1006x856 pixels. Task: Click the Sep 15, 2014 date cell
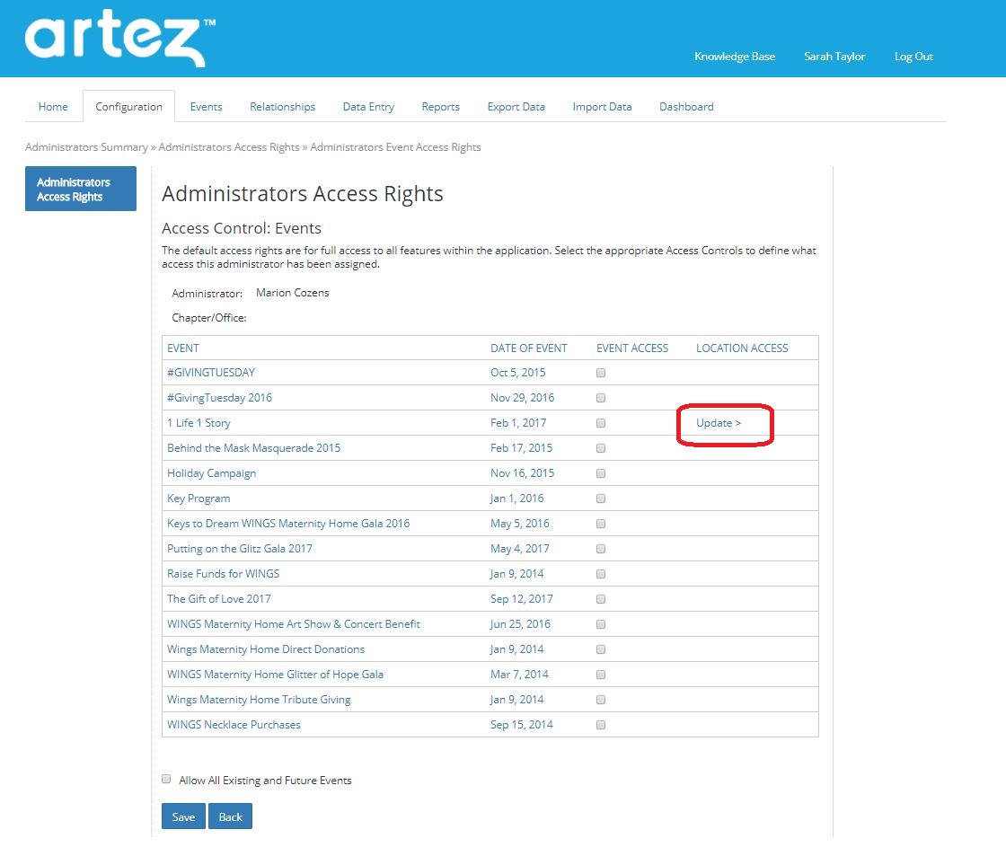click(522, 725)
